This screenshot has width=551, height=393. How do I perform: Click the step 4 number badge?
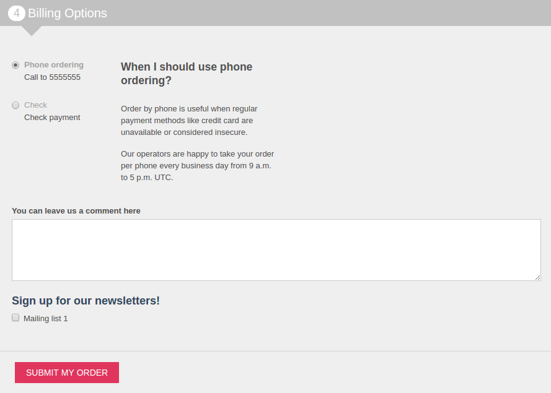(17, 14)
